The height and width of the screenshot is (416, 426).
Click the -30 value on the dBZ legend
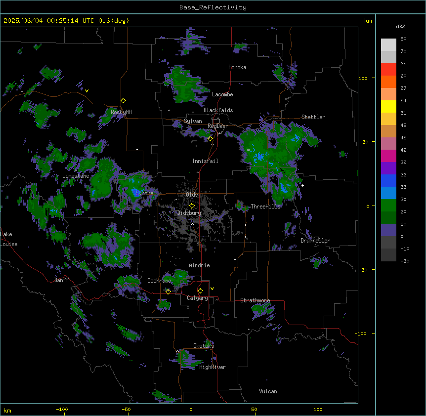click(405, 261)
